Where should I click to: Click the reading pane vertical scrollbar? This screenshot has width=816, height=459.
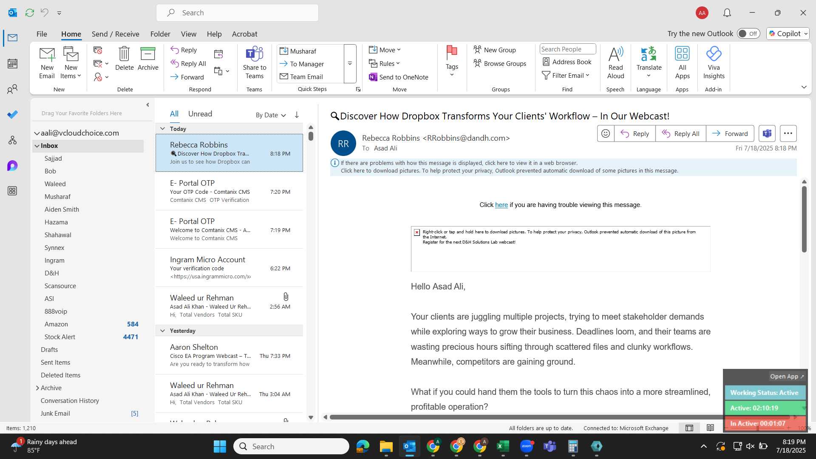pyautogui.click(x=804, y=219)
